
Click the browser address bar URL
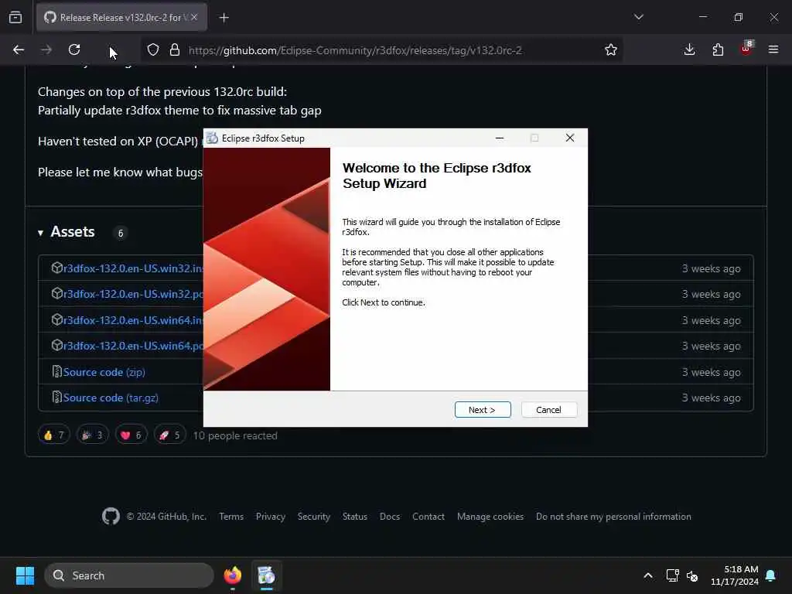354,50
